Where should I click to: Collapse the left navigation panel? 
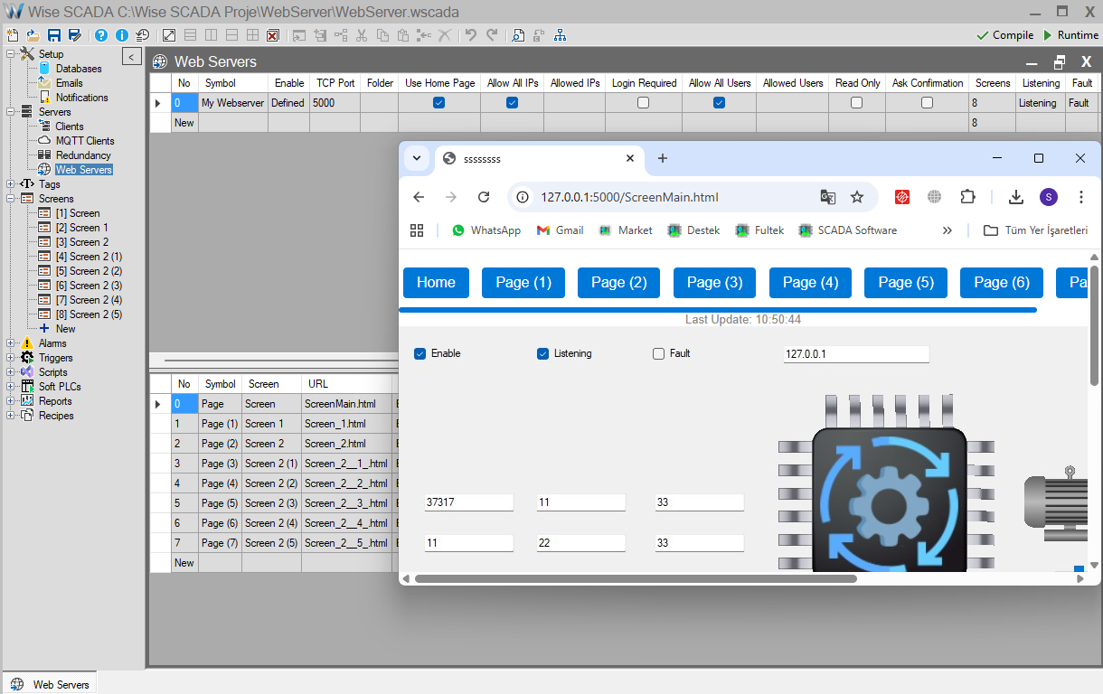[x=131, y=57]
